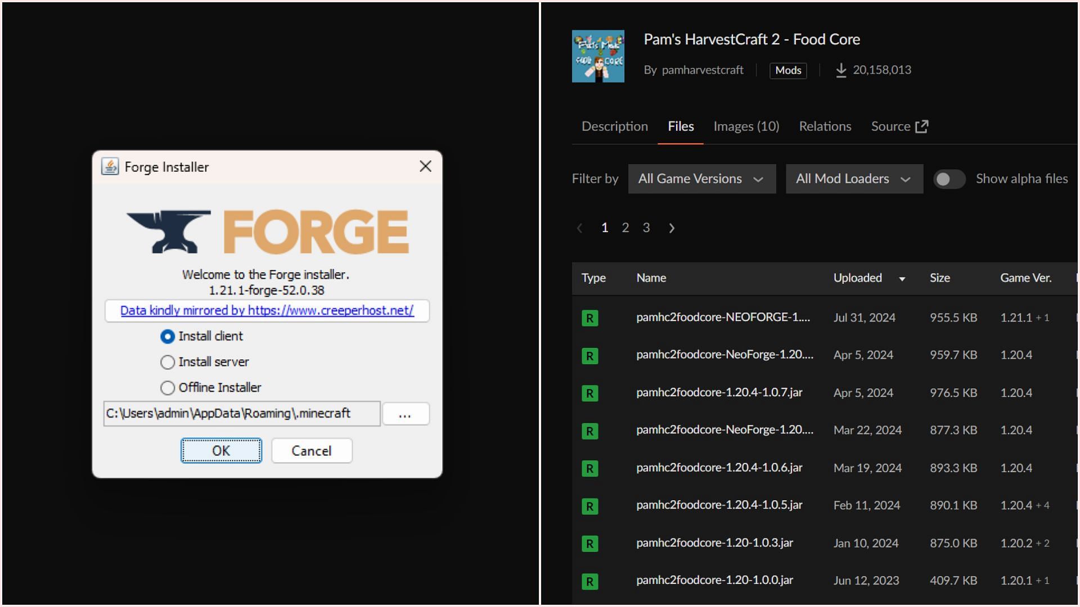Click the Uploaded column header
Viewport: 1080px width, 607px height.
[858, 278]
